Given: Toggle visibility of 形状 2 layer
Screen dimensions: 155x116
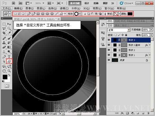Looking at the screenshot, I should (x=109, y=50).
